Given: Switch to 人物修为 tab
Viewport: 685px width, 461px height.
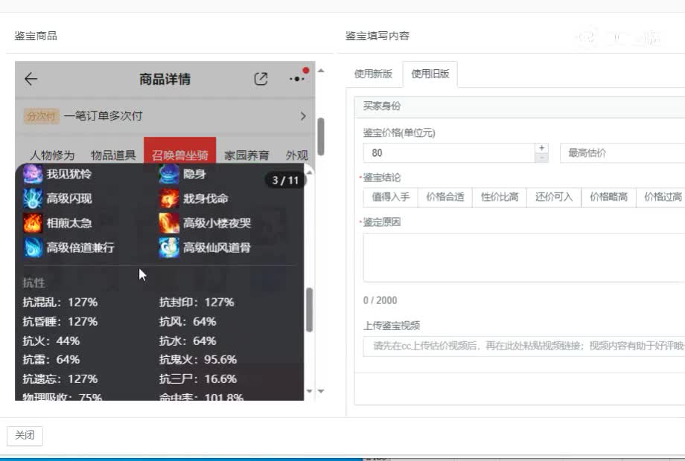Looking at the screenshot, I should coord(52,155).
